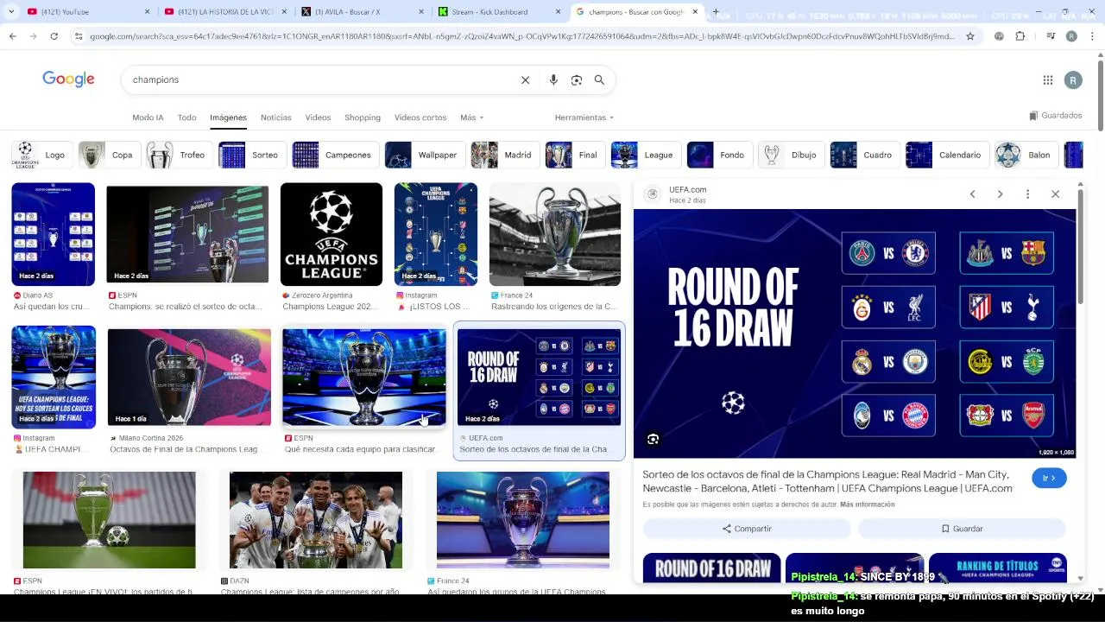Open a new browser tab
This screenshot has width=1105, height=622.
(x=716, y=12)
